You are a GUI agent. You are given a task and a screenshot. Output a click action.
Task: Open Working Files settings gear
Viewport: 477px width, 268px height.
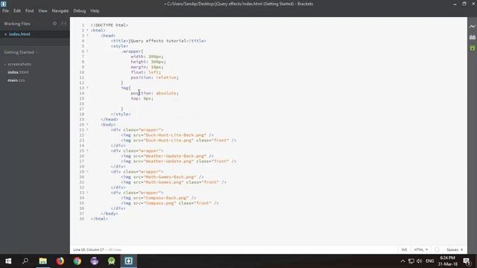coord(54,23)
